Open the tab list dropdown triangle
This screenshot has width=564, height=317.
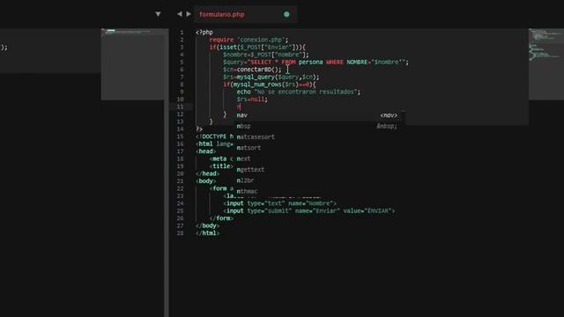coord(158,14)
